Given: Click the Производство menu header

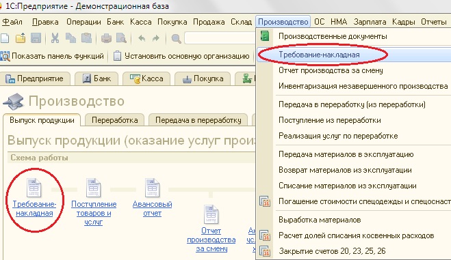Looking at the screenshot, I should click(283, 22).
